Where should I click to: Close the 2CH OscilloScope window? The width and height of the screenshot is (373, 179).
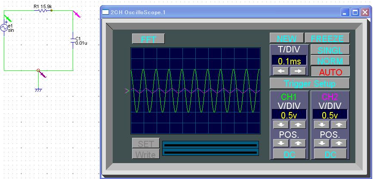(365, 12)
